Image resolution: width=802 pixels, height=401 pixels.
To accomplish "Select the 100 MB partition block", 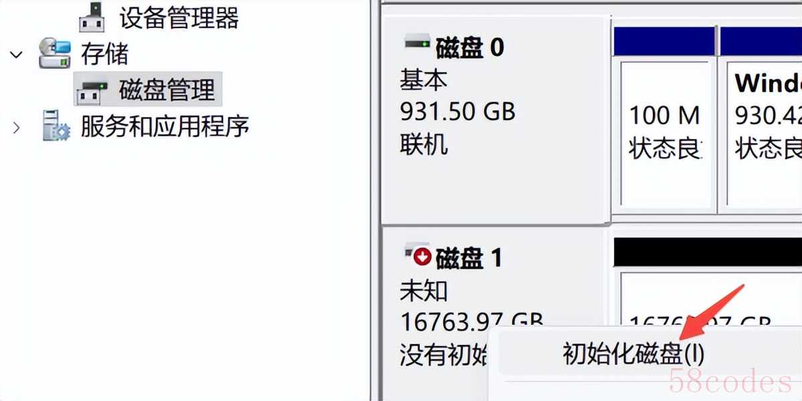I will 664,133.
